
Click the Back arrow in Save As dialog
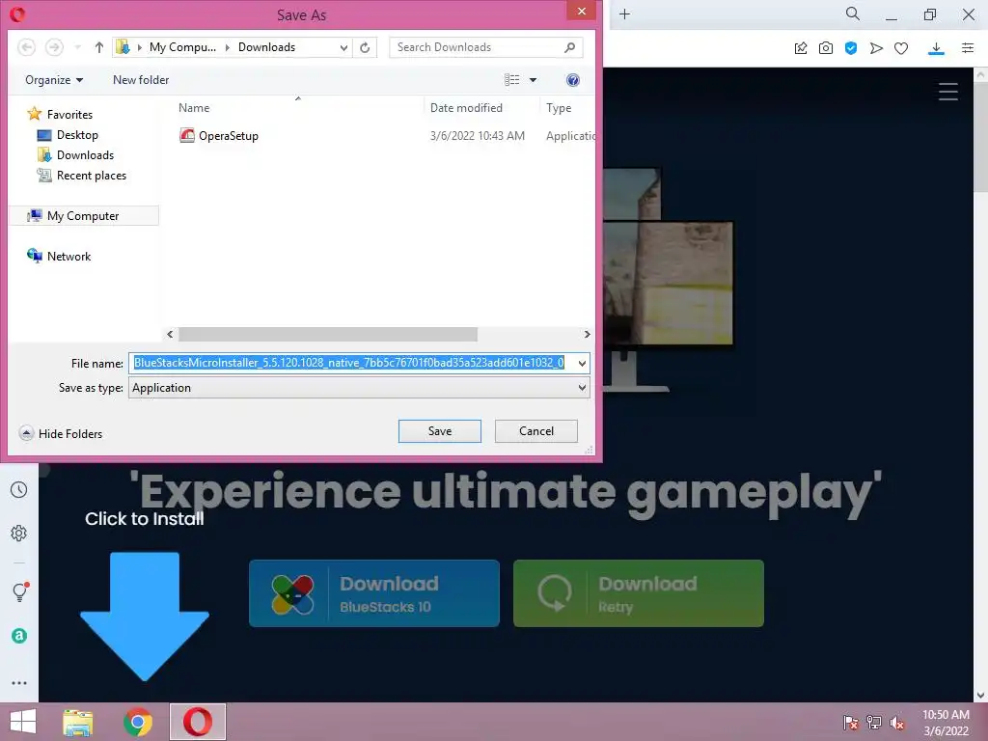[x=26, y=47]
